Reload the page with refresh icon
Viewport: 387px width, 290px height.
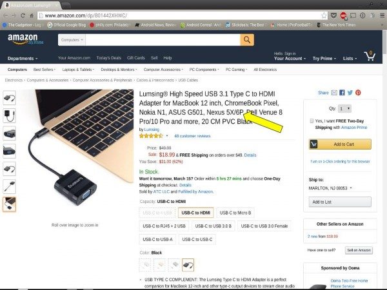[23, 15]
